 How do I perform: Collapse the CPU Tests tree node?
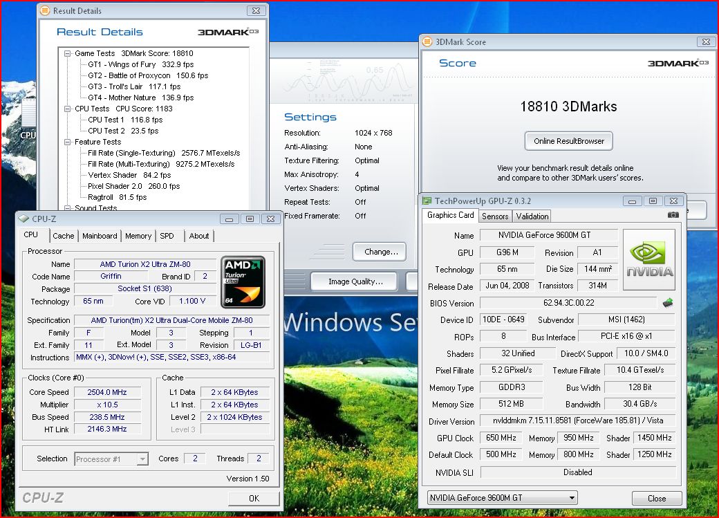[68, 109]
